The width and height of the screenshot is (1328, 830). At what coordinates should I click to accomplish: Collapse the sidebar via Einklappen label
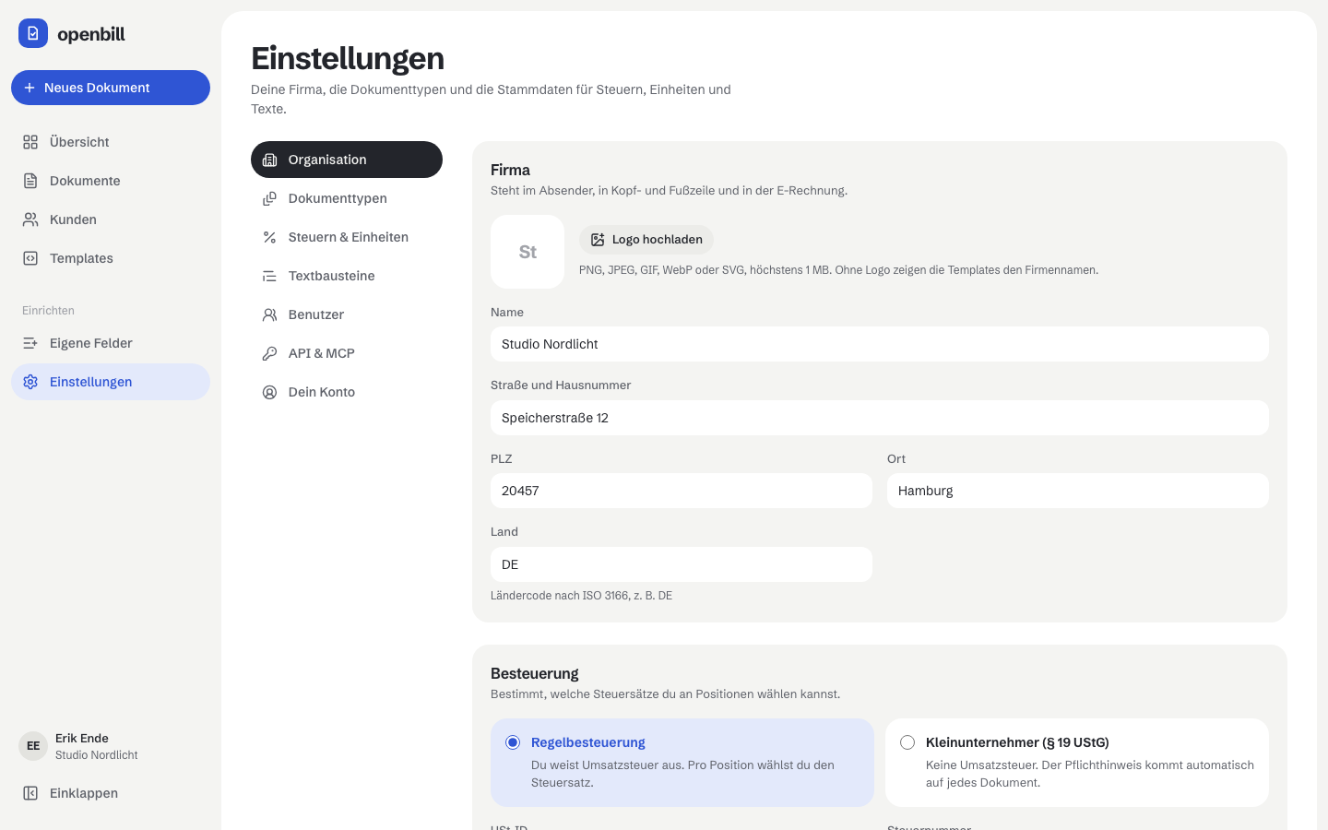tap(84, 793)
